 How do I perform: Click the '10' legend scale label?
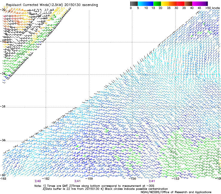(x=146, y=8)
